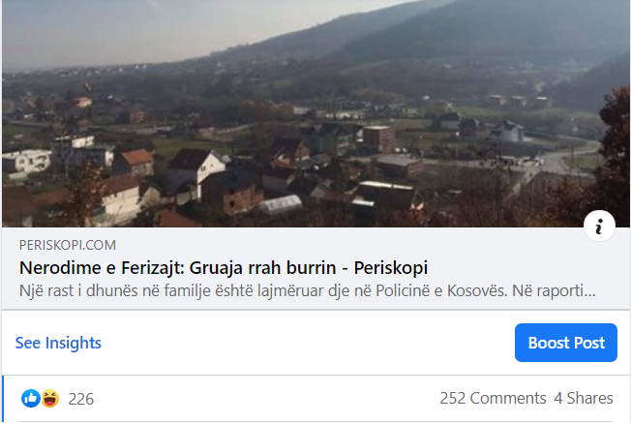Viewport: 631px width, 423px height.
Task: Open the list of 226 reactions
Action: [81, 399]
